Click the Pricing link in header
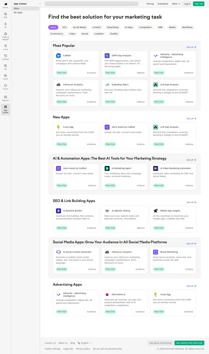Screen dimensions: 209x354 [150, 4]
